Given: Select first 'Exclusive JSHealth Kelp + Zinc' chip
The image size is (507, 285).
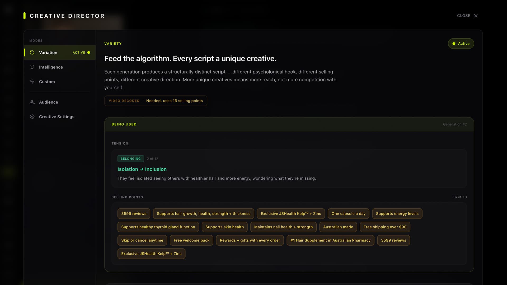Looking at the screenshot, I should [291, 213].
